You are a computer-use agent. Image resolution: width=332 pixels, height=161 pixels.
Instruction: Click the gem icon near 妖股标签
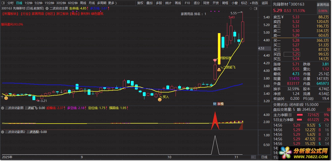[215, 60]
